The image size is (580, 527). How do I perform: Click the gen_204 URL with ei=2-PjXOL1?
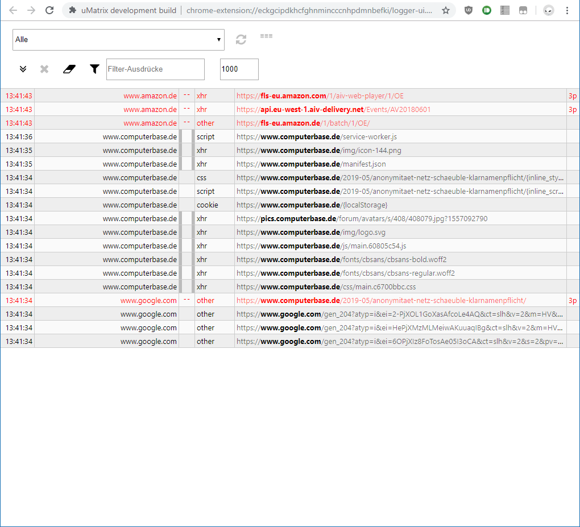click(400, 314)
